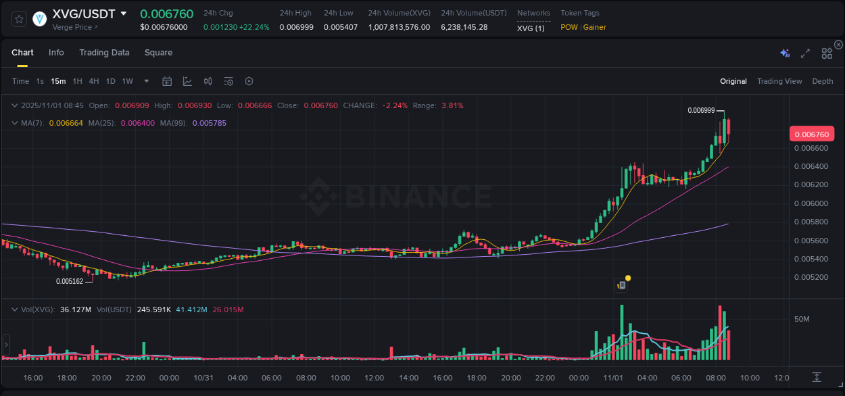This screenshot has width=845, height=396.
Task: Open the indicator list settings icon
Action: tap(228, 81)
